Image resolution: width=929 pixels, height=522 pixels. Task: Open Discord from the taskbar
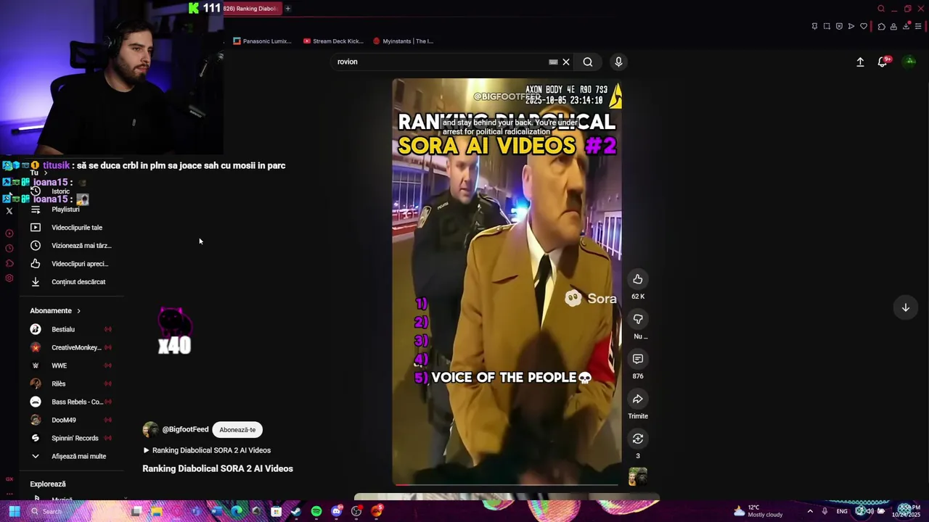click(x=336, y=511)
